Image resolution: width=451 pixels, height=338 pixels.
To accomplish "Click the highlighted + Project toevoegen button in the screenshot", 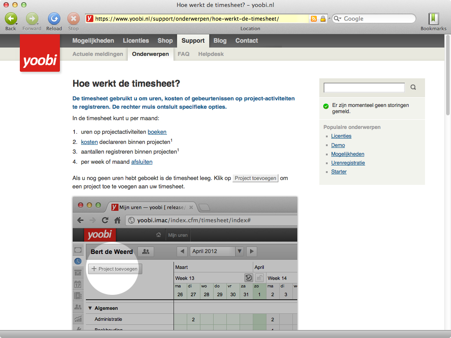I will click(115, 269).
